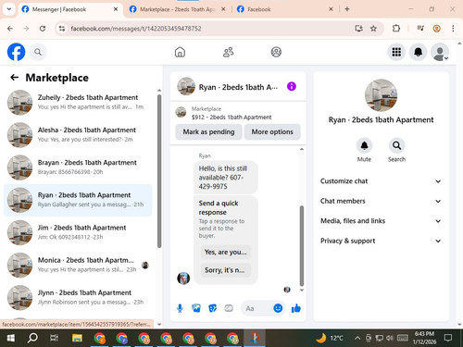This screenshot has height=347, width=463.
Task: Open Chrome profile icon in toolbar
Action: pos(436,29)
